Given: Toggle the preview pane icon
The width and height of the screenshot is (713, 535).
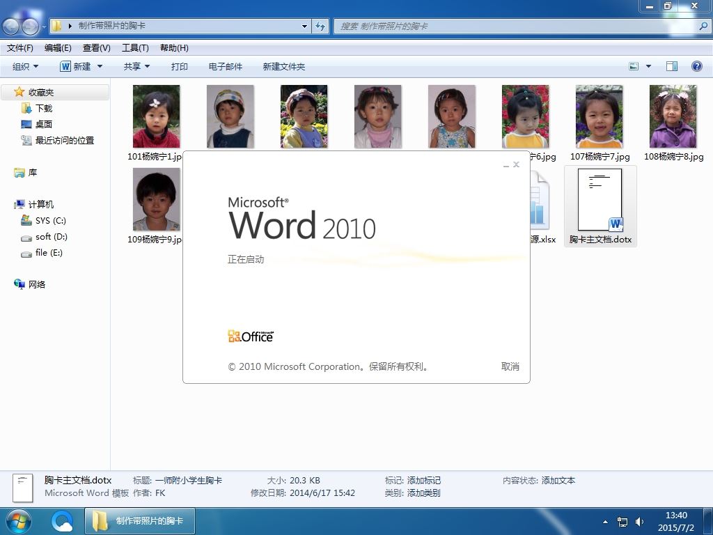Looking at the screenshot, I should (x=672, y=66).
